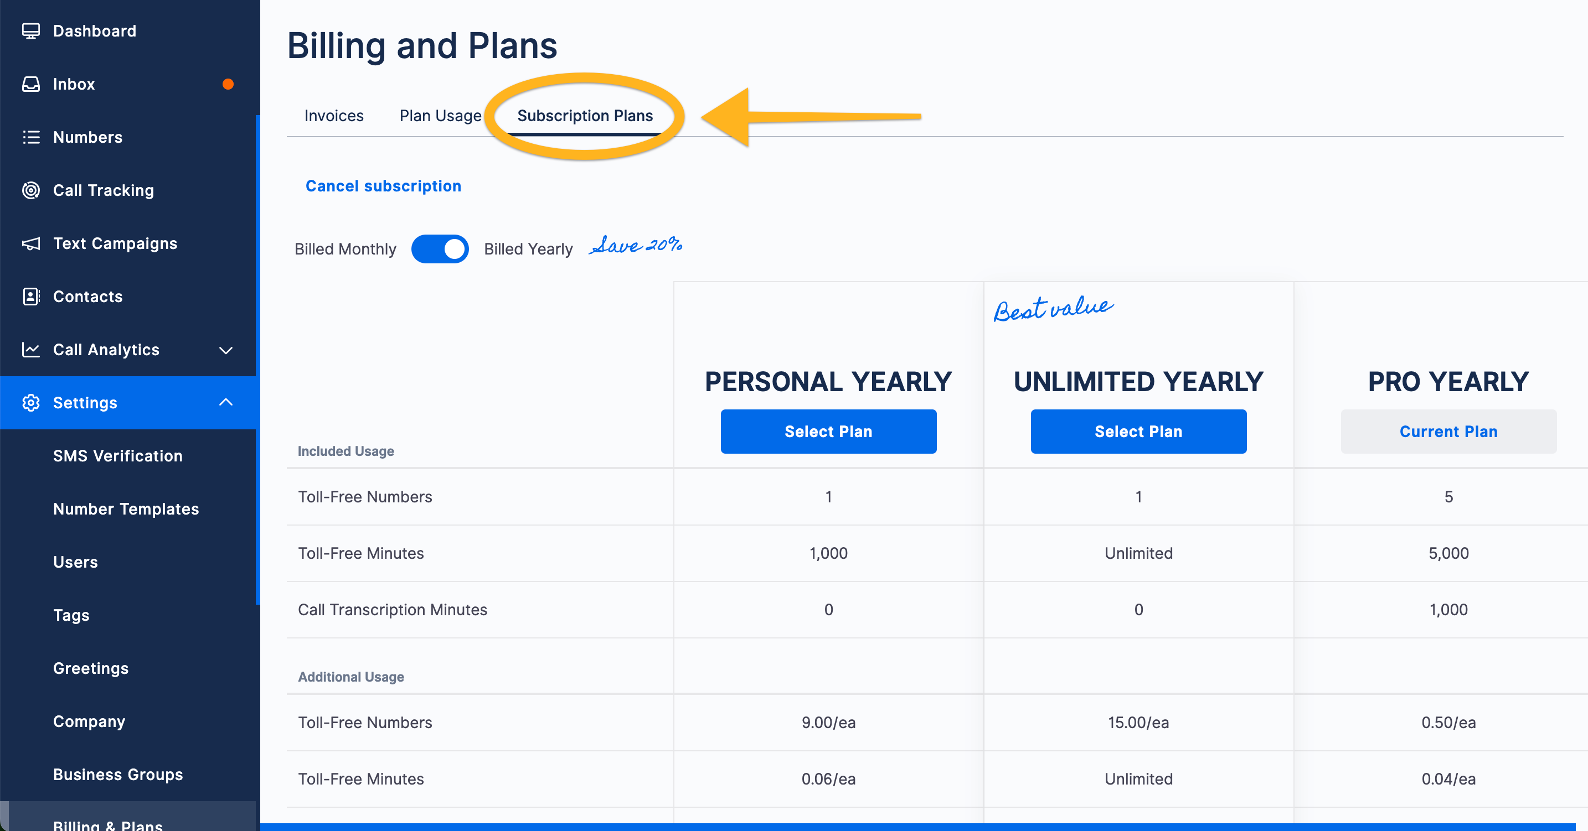Select the Personal Yearly plan
This screenshot has width=1588, height=831.
828,432
